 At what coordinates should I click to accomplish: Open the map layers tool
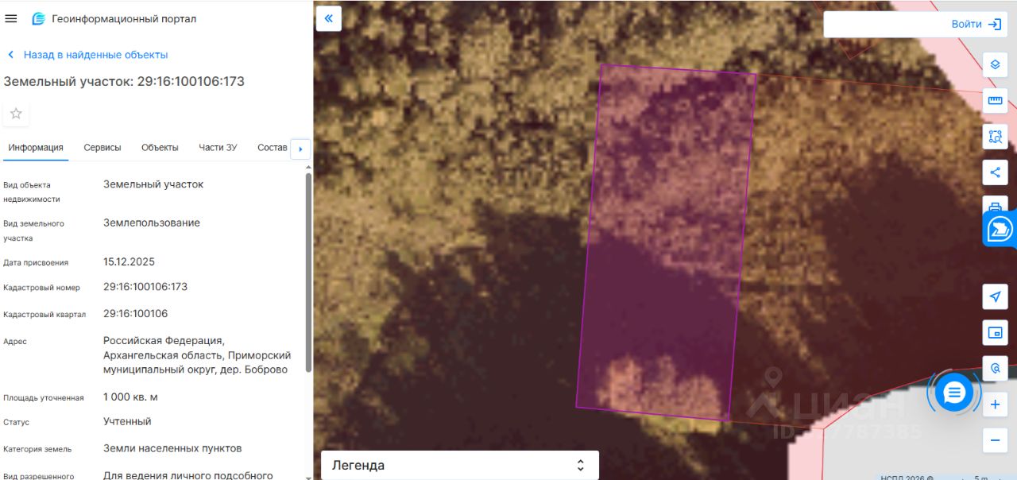click(995, 64)
